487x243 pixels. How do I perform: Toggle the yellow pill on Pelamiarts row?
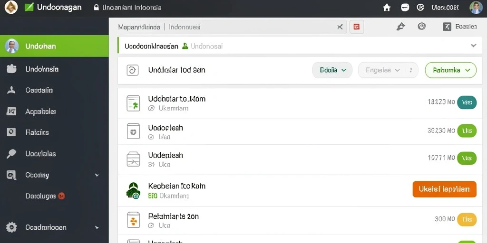(467, 219)
